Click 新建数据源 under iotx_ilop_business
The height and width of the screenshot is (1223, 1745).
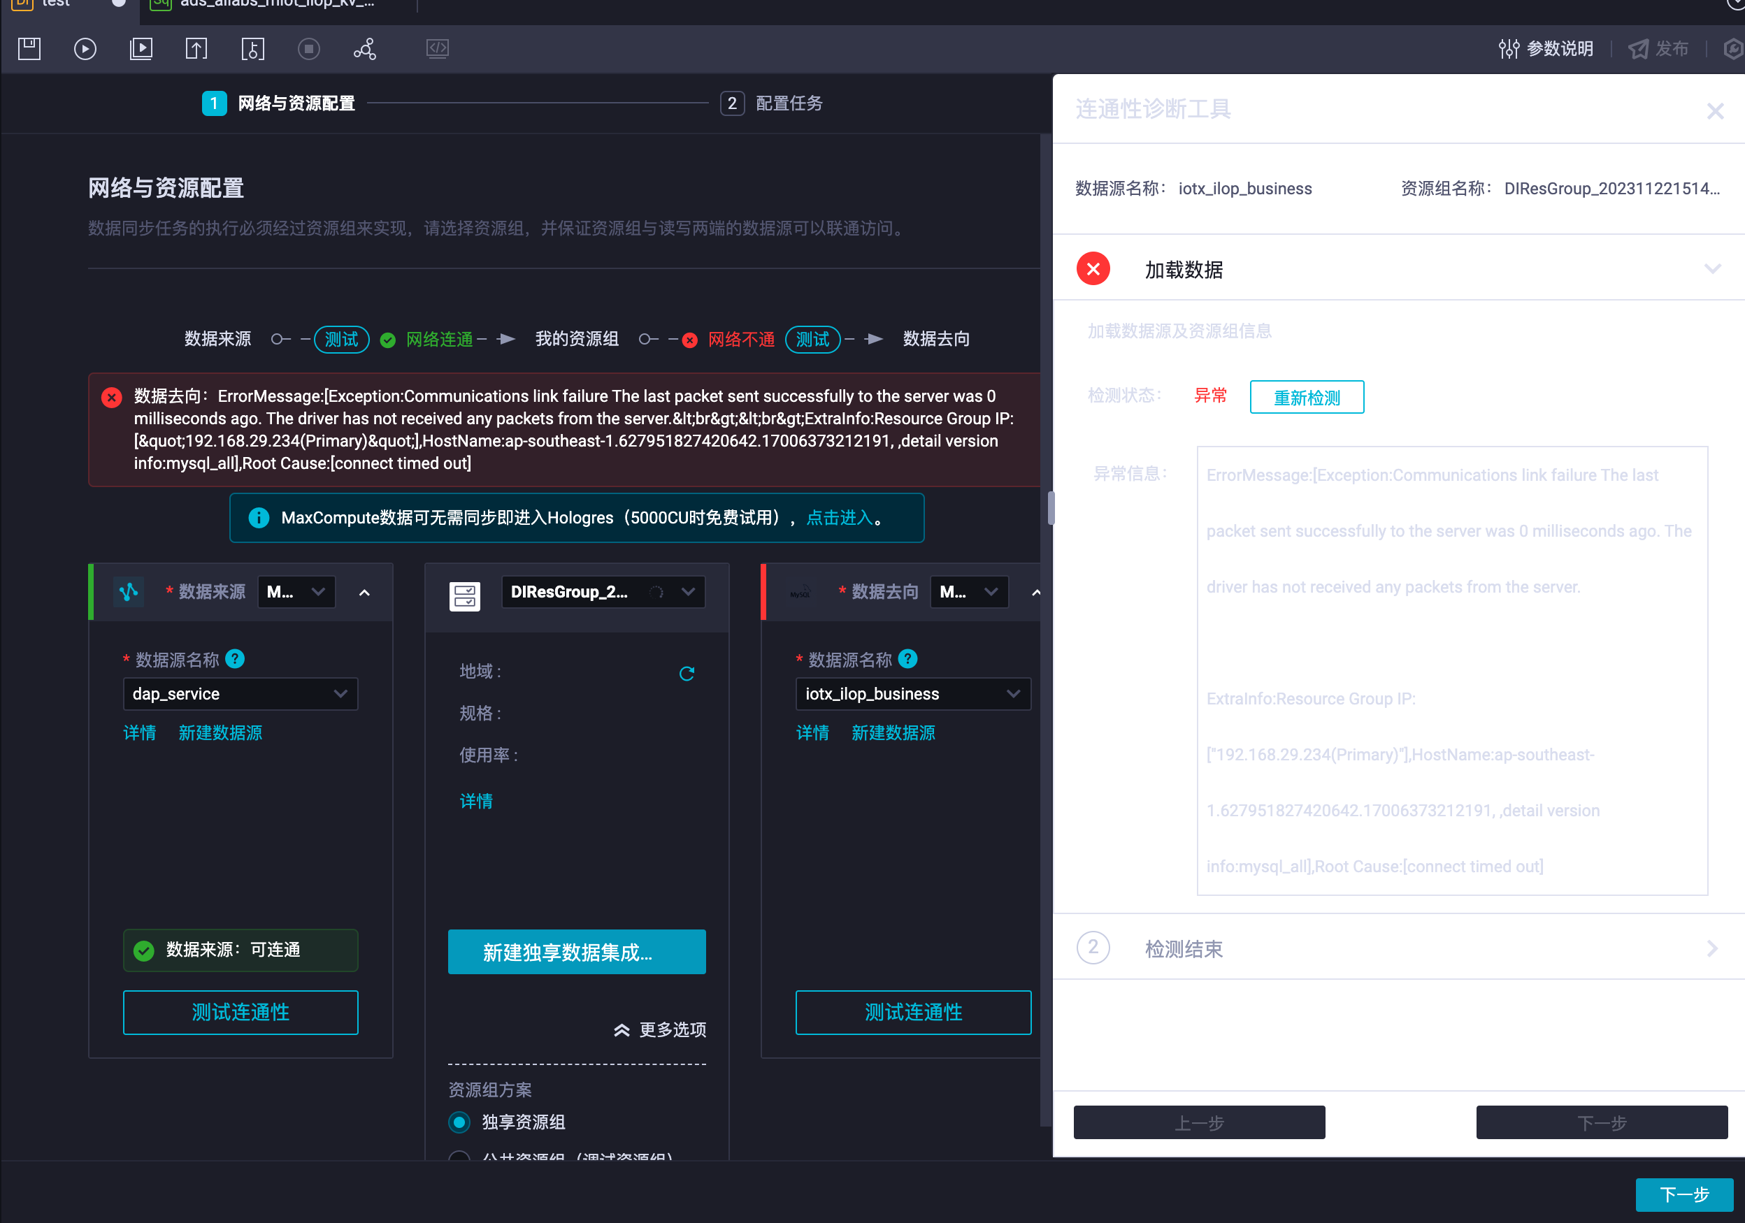coord(893,733)
